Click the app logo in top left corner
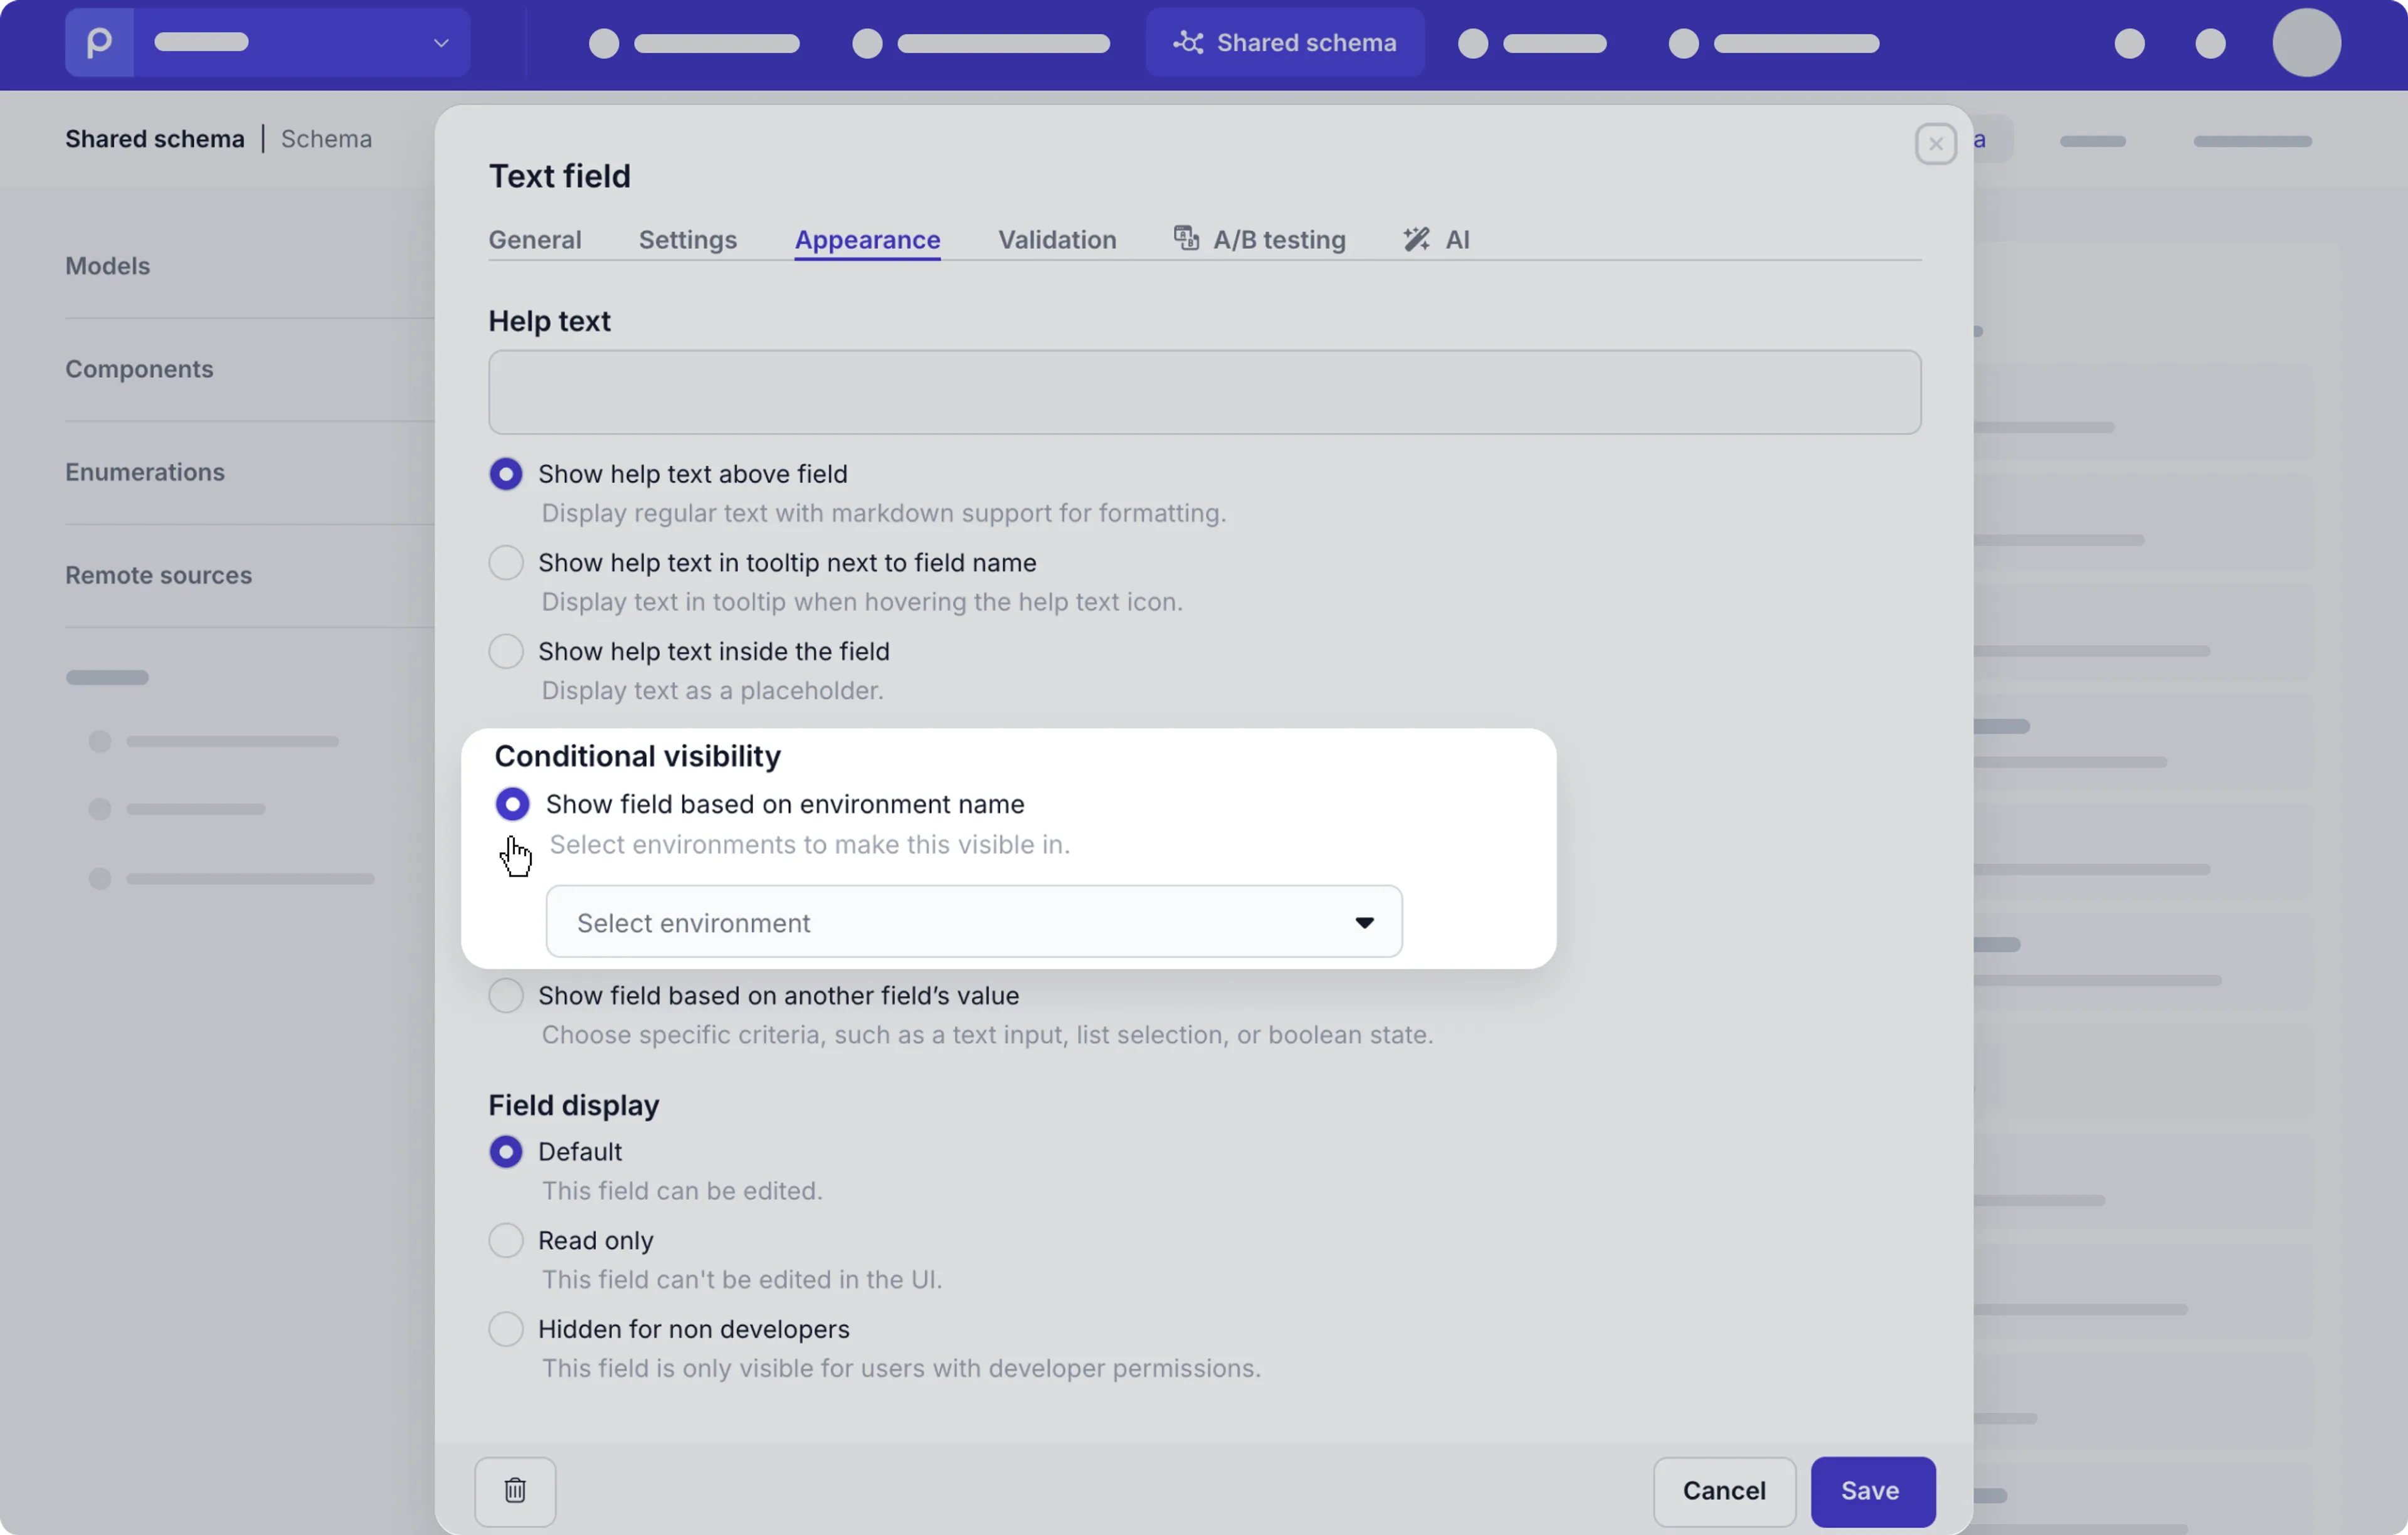 [x=98, y=42]
